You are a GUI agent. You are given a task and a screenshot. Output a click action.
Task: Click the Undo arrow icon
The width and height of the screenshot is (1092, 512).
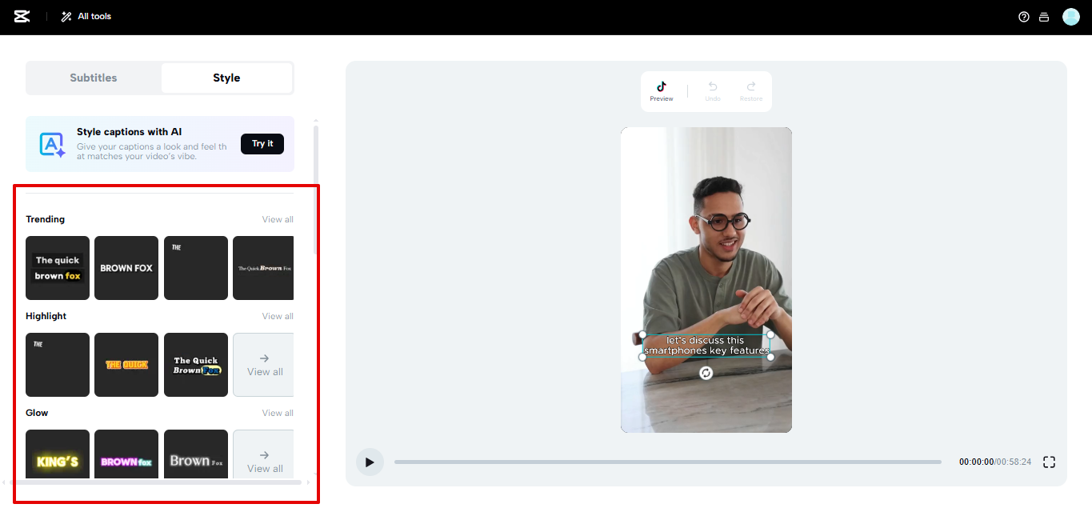[x=713, y=86]
